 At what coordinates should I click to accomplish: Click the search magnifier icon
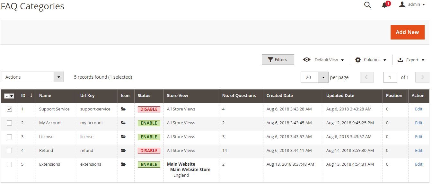[367, 5]
